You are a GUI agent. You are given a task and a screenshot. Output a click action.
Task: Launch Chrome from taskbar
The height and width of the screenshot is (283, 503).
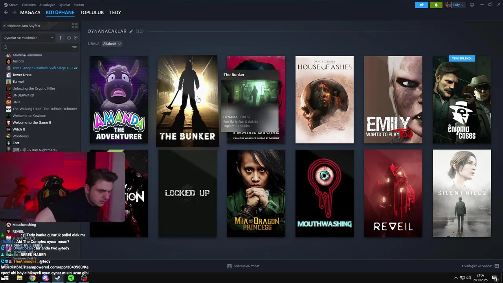[32, 278]
